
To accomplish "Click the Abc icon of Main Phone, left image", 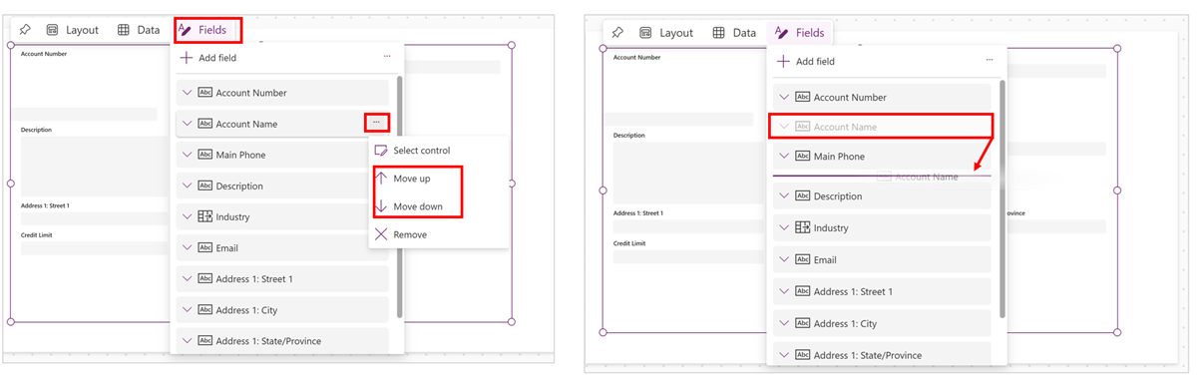I will point(205,155).
